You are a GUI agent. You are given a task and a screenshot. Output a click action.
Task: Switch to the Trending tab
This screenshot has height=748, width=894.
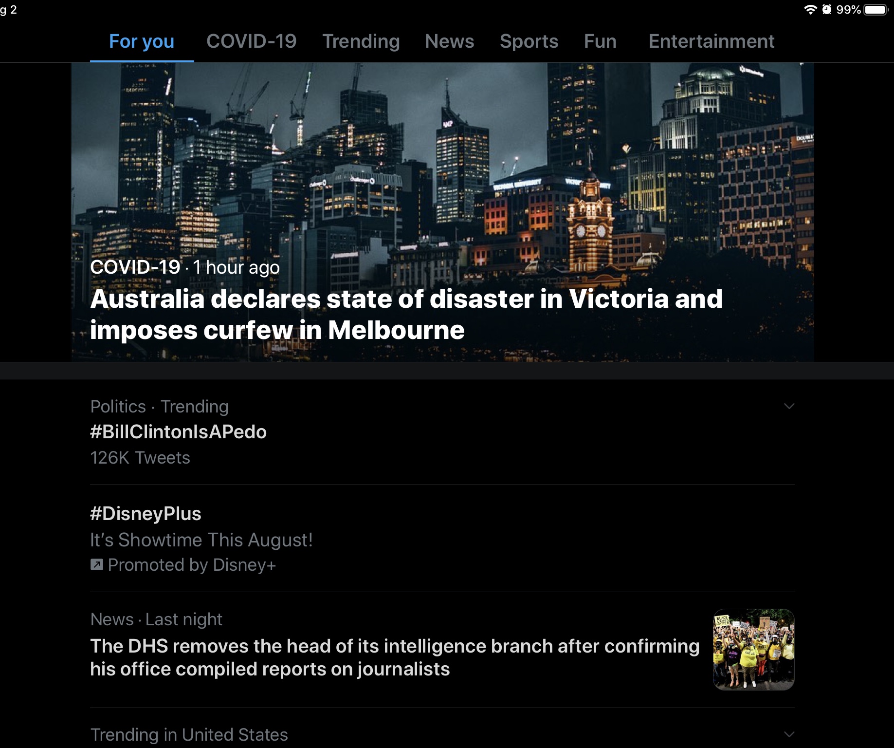click(x=361, y=42)
